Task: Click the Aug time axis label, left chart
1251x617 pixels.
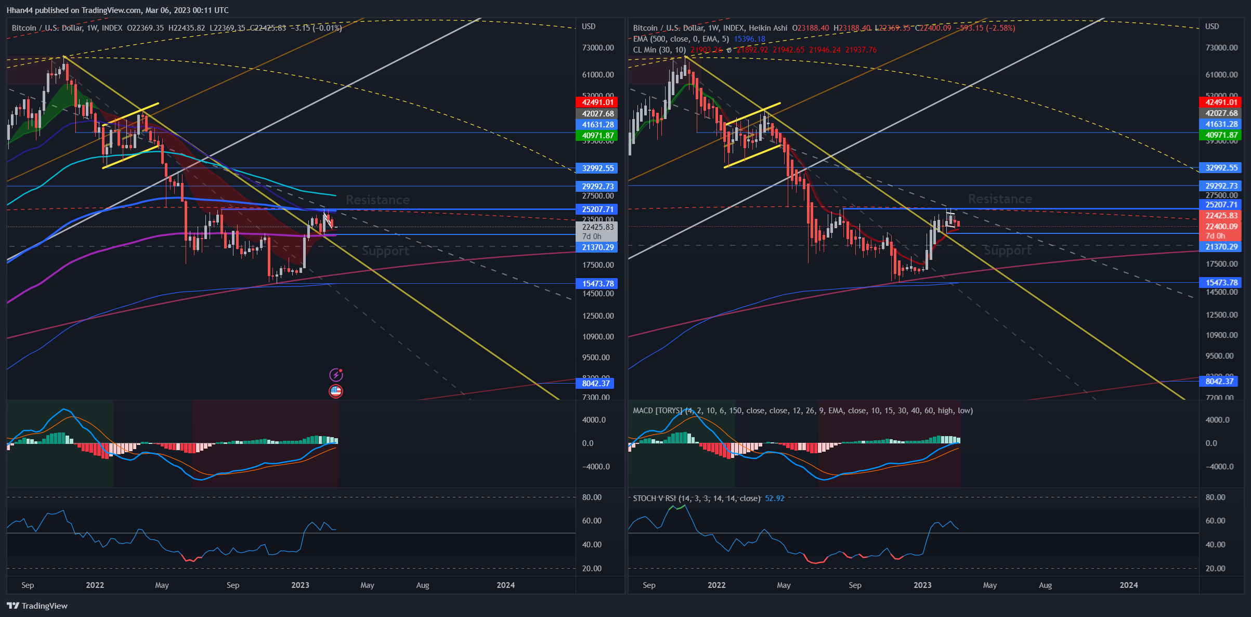Action: tap(423, 585)
